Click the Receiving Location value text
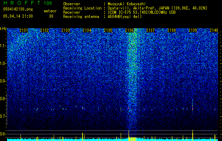Viewport: 222px width, 141px height. (157, 8)
